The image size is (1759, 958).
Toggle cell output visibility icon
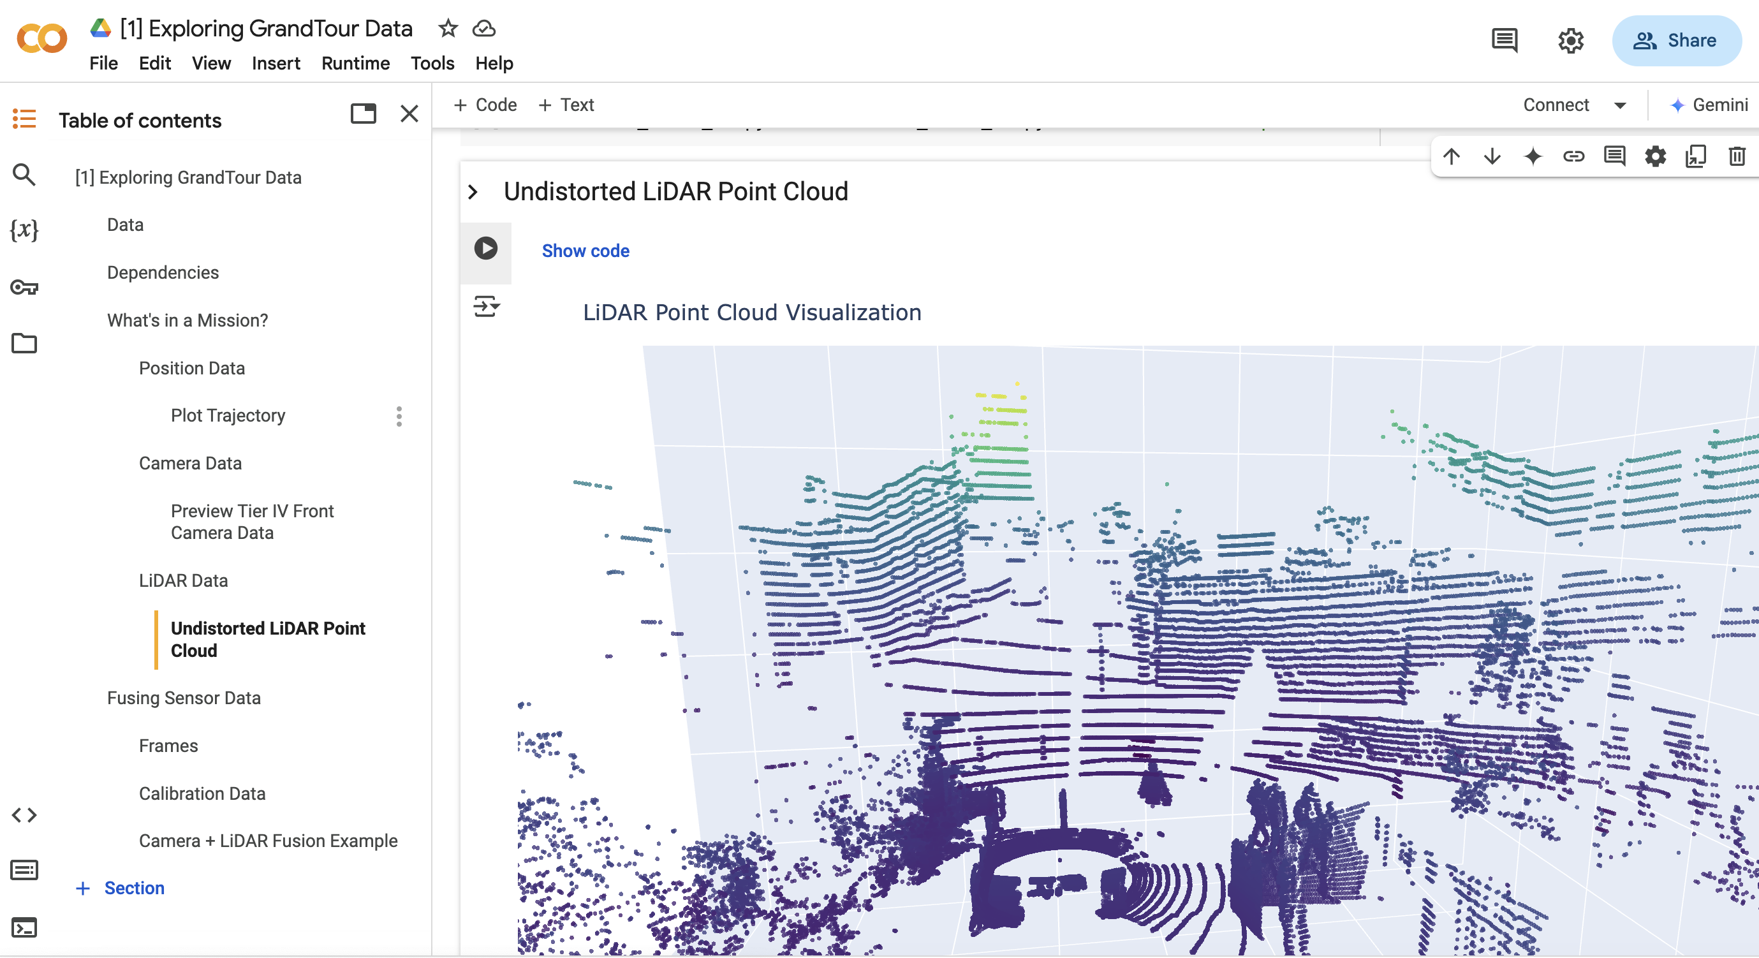486,307
